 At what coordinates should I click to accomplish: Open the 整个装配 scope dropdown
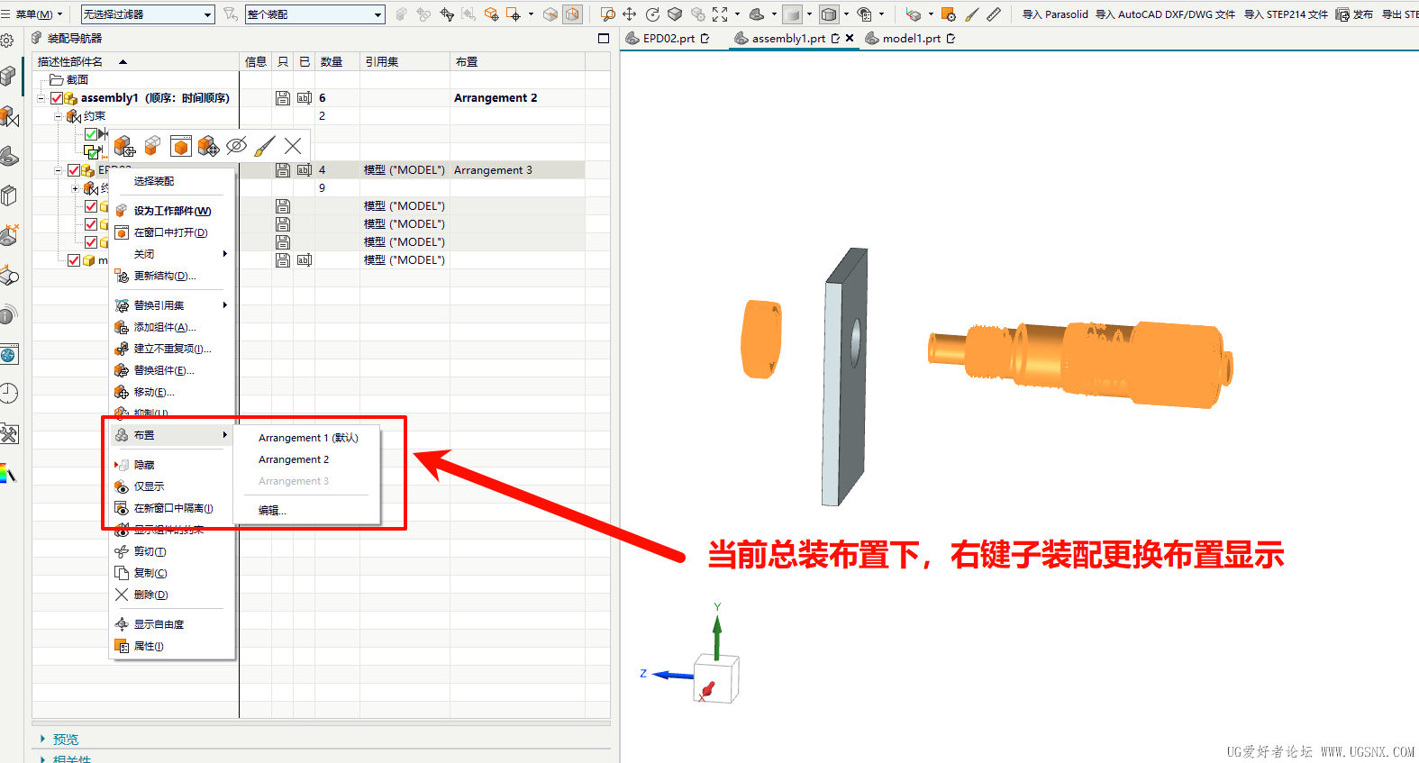click(314, 14)
